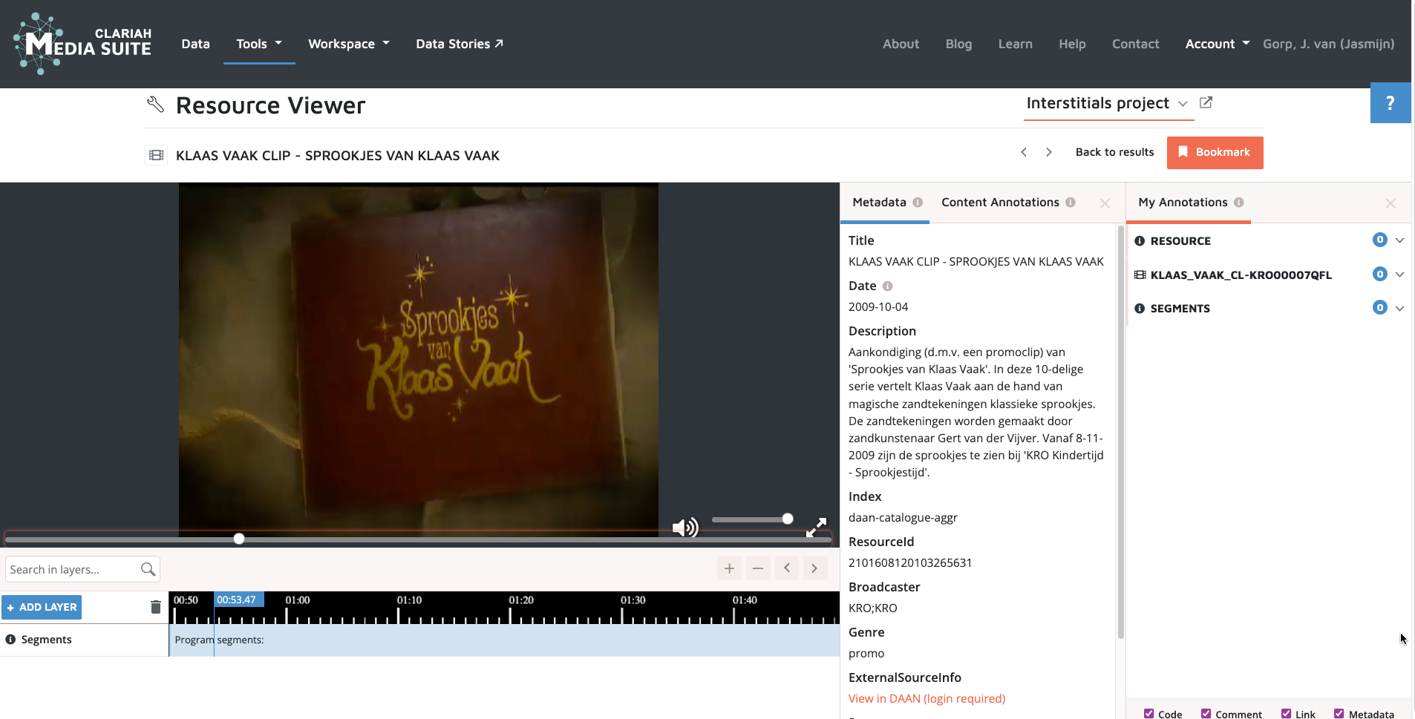This screenshot has height=719, width=1415.
Task: Delete layer using the trash icon
Action: (x=156, y=607)
